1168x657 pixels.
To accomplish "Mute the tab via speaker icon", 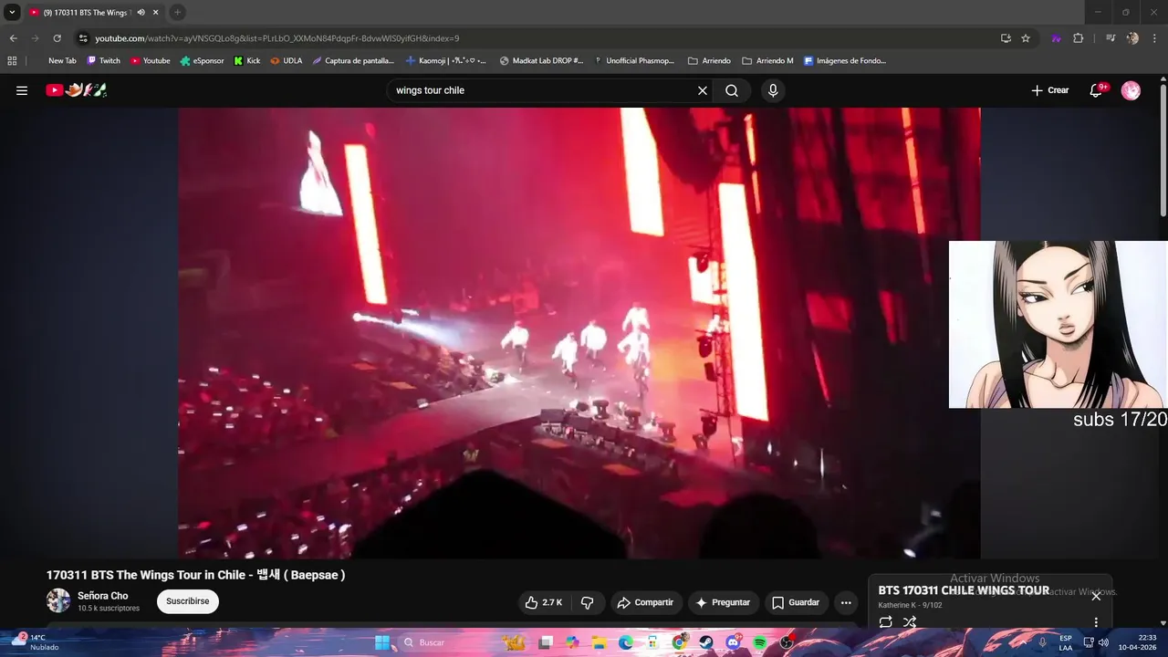I will [141, 13].
